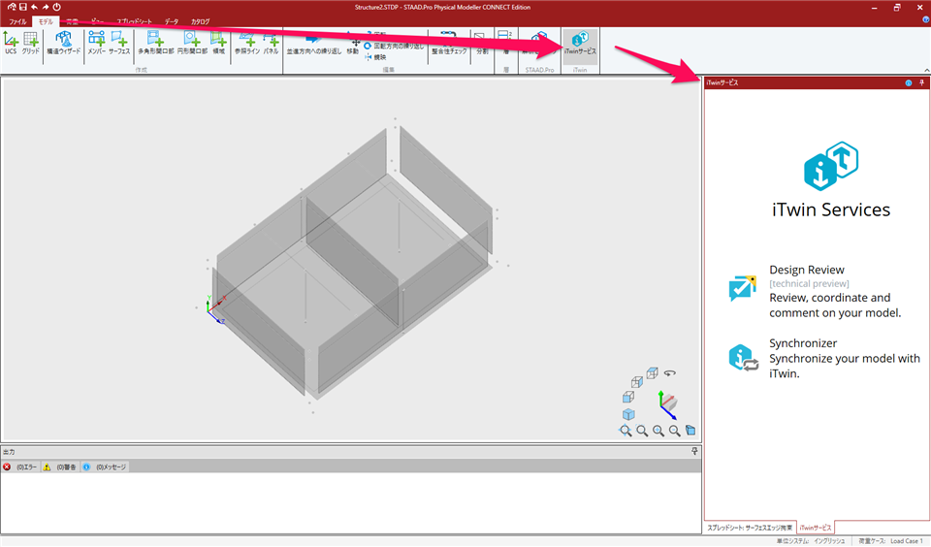Open the 構造ウィザード structure wizard
Screen dimensions: 931x547
pyautogui.click(x=64, y=42)
